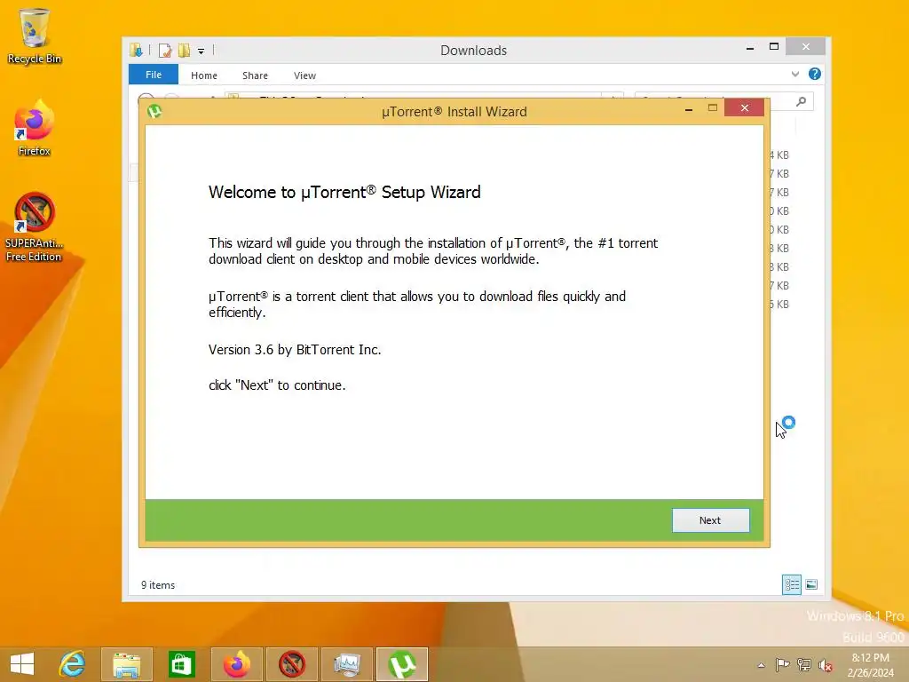The image size is (909, 682).
Task: Open the File tab in Downloads window
Action: click(x=154, y=75)
